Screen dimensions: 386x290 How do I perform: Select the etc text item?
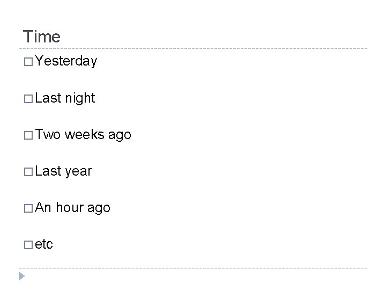(x=44, y=244)
